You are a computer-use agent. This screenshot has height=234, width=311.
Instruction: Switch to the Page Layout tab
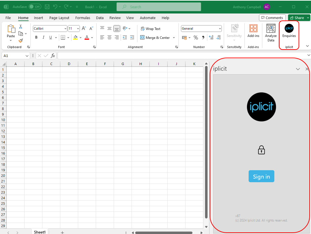pyautogui.click(x=59, y=18)
